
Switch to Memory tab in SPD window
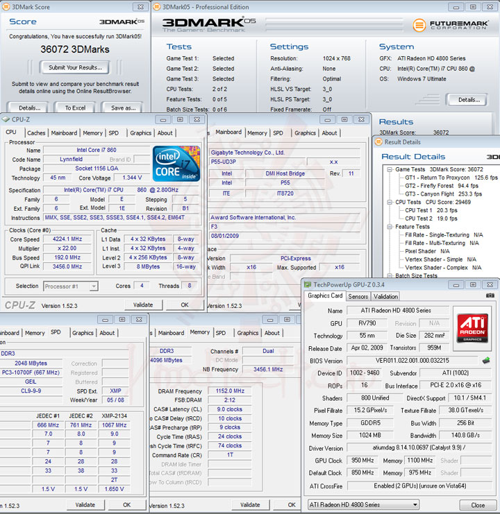pyautogui.click(x=35, y=333)
